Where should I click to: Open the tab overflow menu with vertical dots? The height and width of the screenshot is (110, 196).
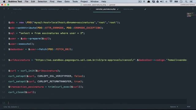point(193,9)
